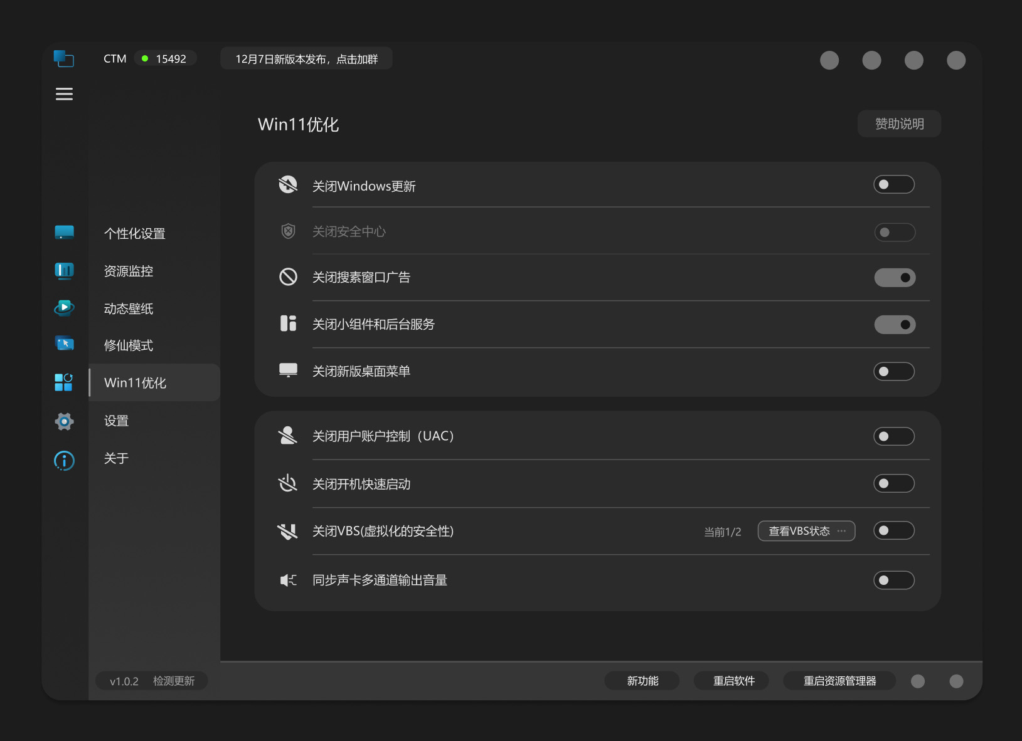Viewport: 1022px width, 741px height.
Task: Open the hamburger menu icon
Action: 64,94
